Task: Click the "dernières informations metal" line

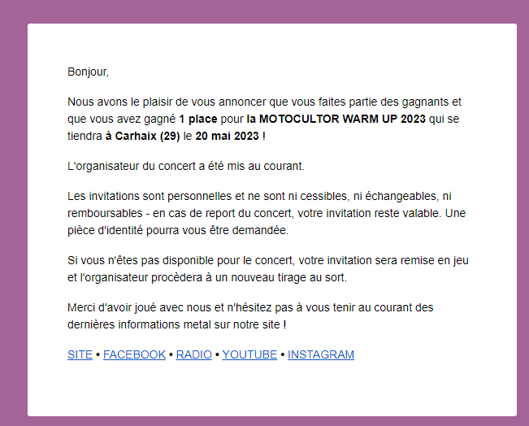Action: click(177, 324)
